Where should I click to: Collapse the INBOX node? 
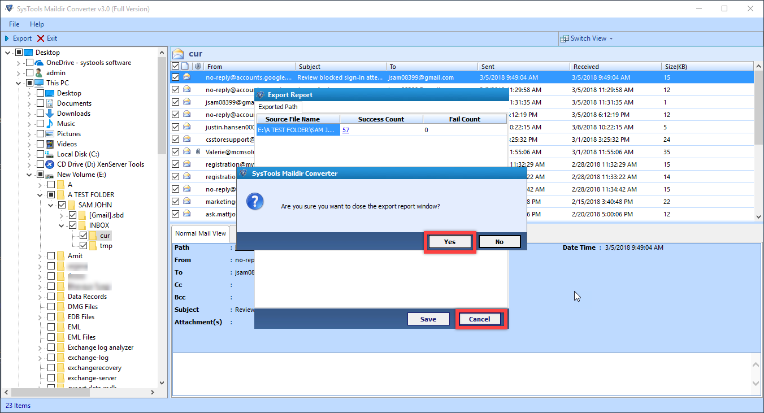coord(62,225)
